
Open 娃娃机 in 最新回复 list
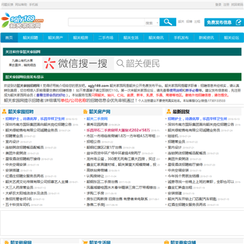[x=173, y=136]
